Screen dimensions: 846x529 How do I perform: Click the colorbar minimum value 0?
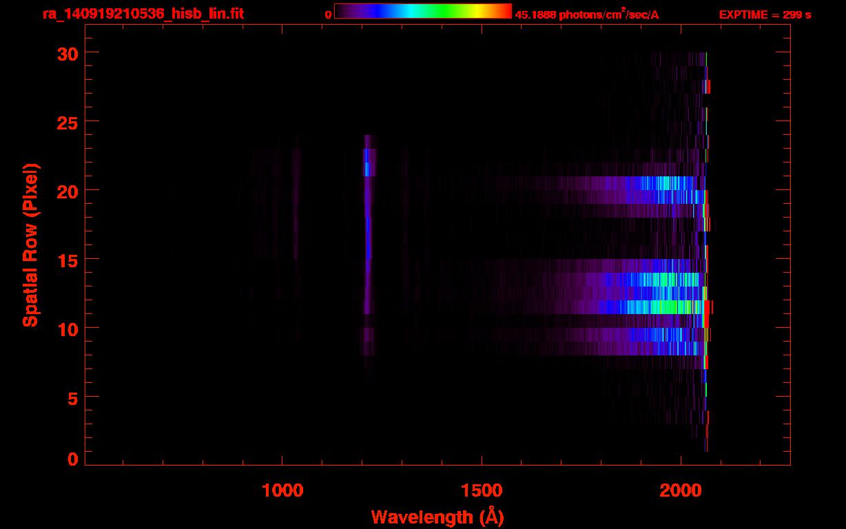click(329, 14)
